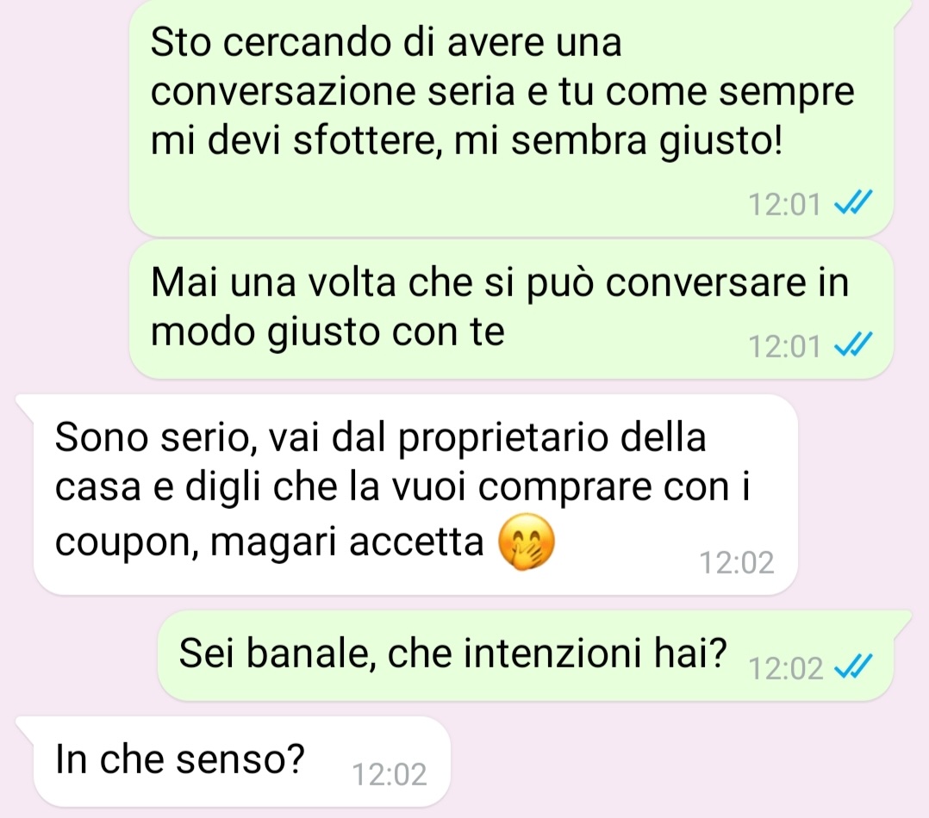Select the 'Mai una volta che si può' message
Viewport: 929px width, 818px height.
[x=511, y=310]
